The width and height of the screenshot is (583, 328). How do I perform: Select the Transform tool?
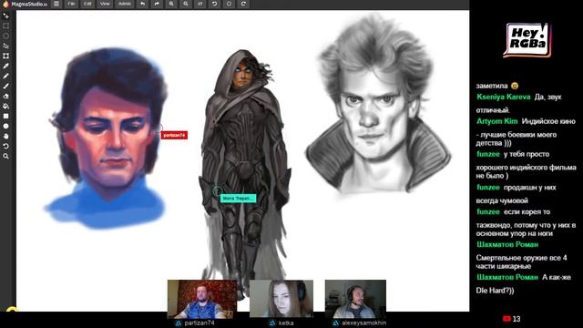(x=6, y=56)
